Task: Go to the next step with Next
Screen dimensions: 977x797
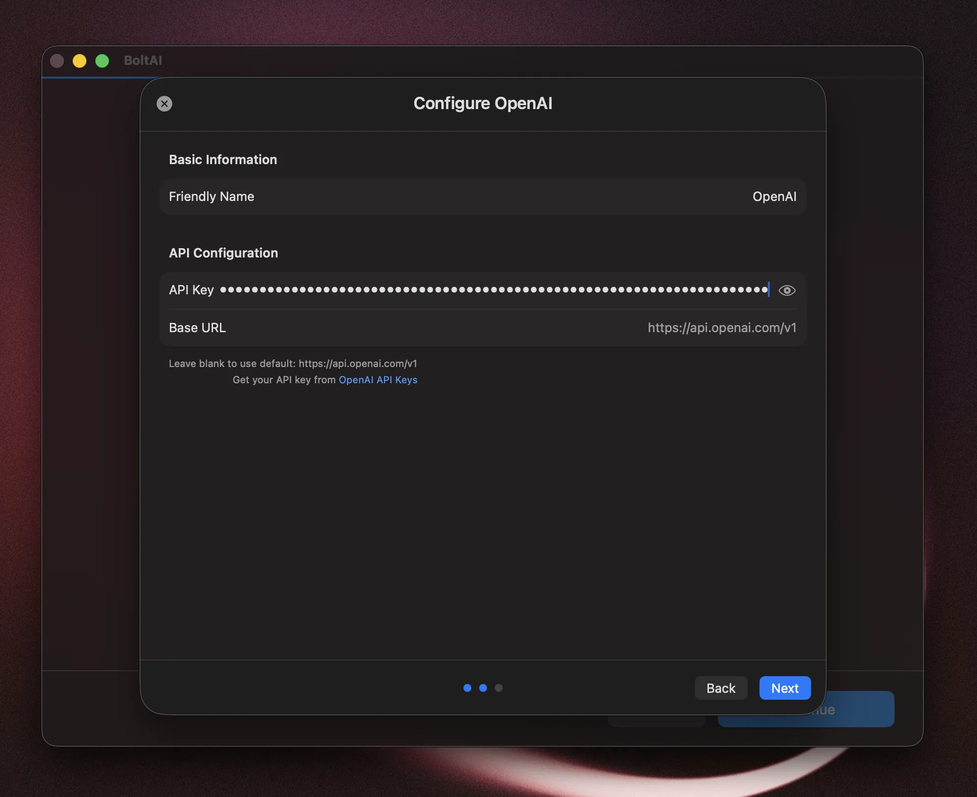Action: pos(785,688)
